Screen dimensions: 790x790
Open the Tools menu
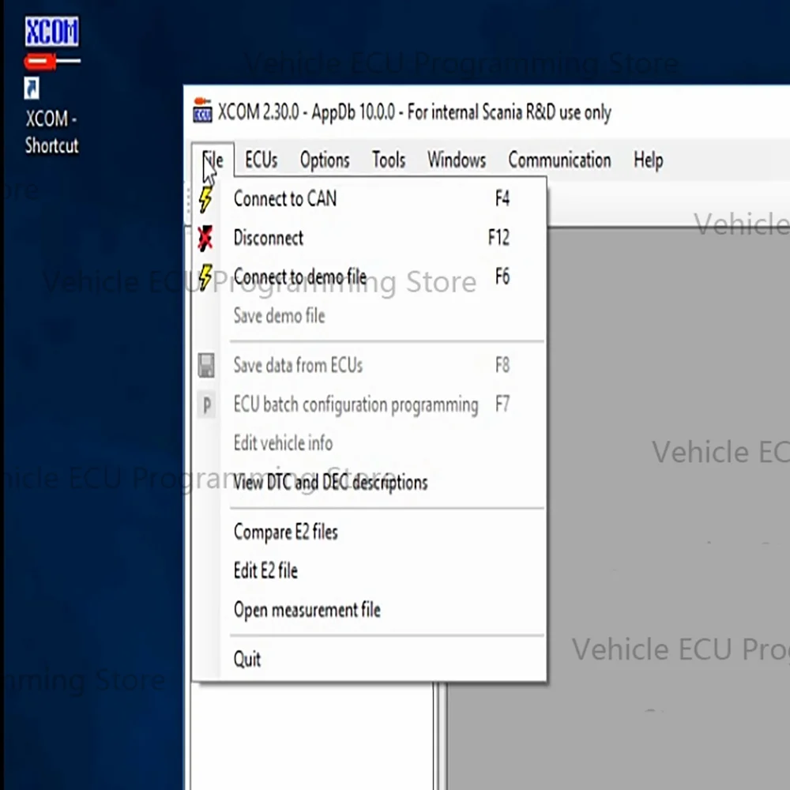coord(389,160)
